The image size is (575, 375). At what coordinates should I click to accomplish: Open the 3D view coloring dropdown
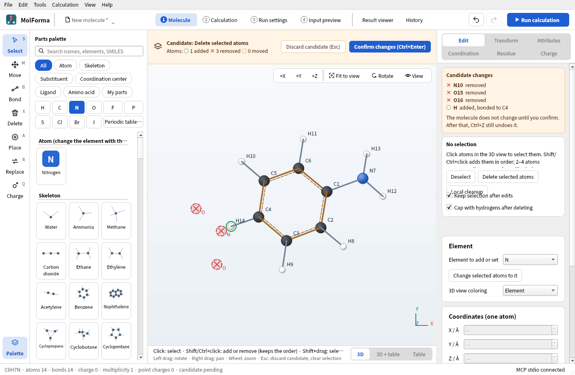coord(530,290)
